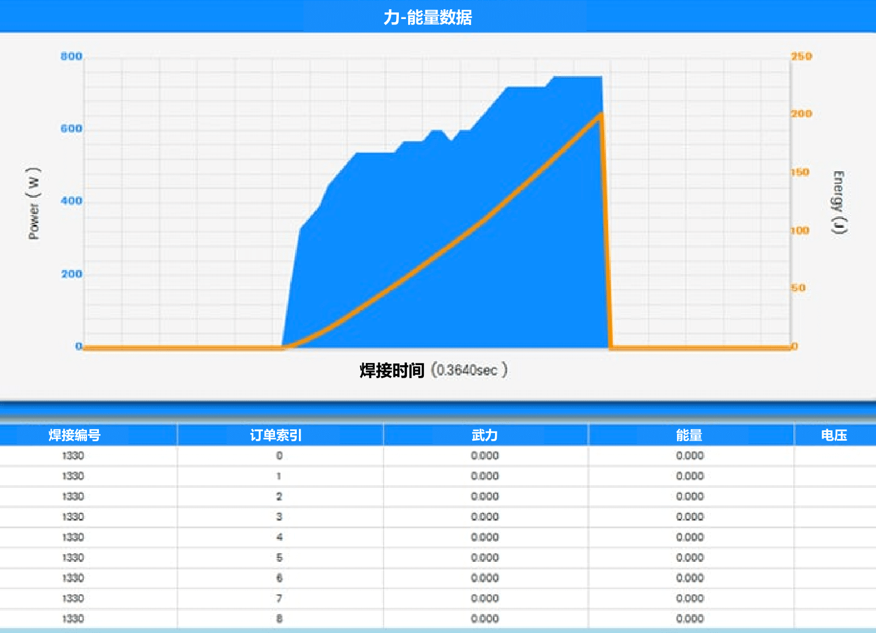Click the 焊接时间 label under the chart
Screen dimensions: 876x633
pos(392,371)
